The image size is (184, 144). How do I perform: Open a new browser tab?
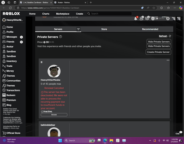point(91,3)
